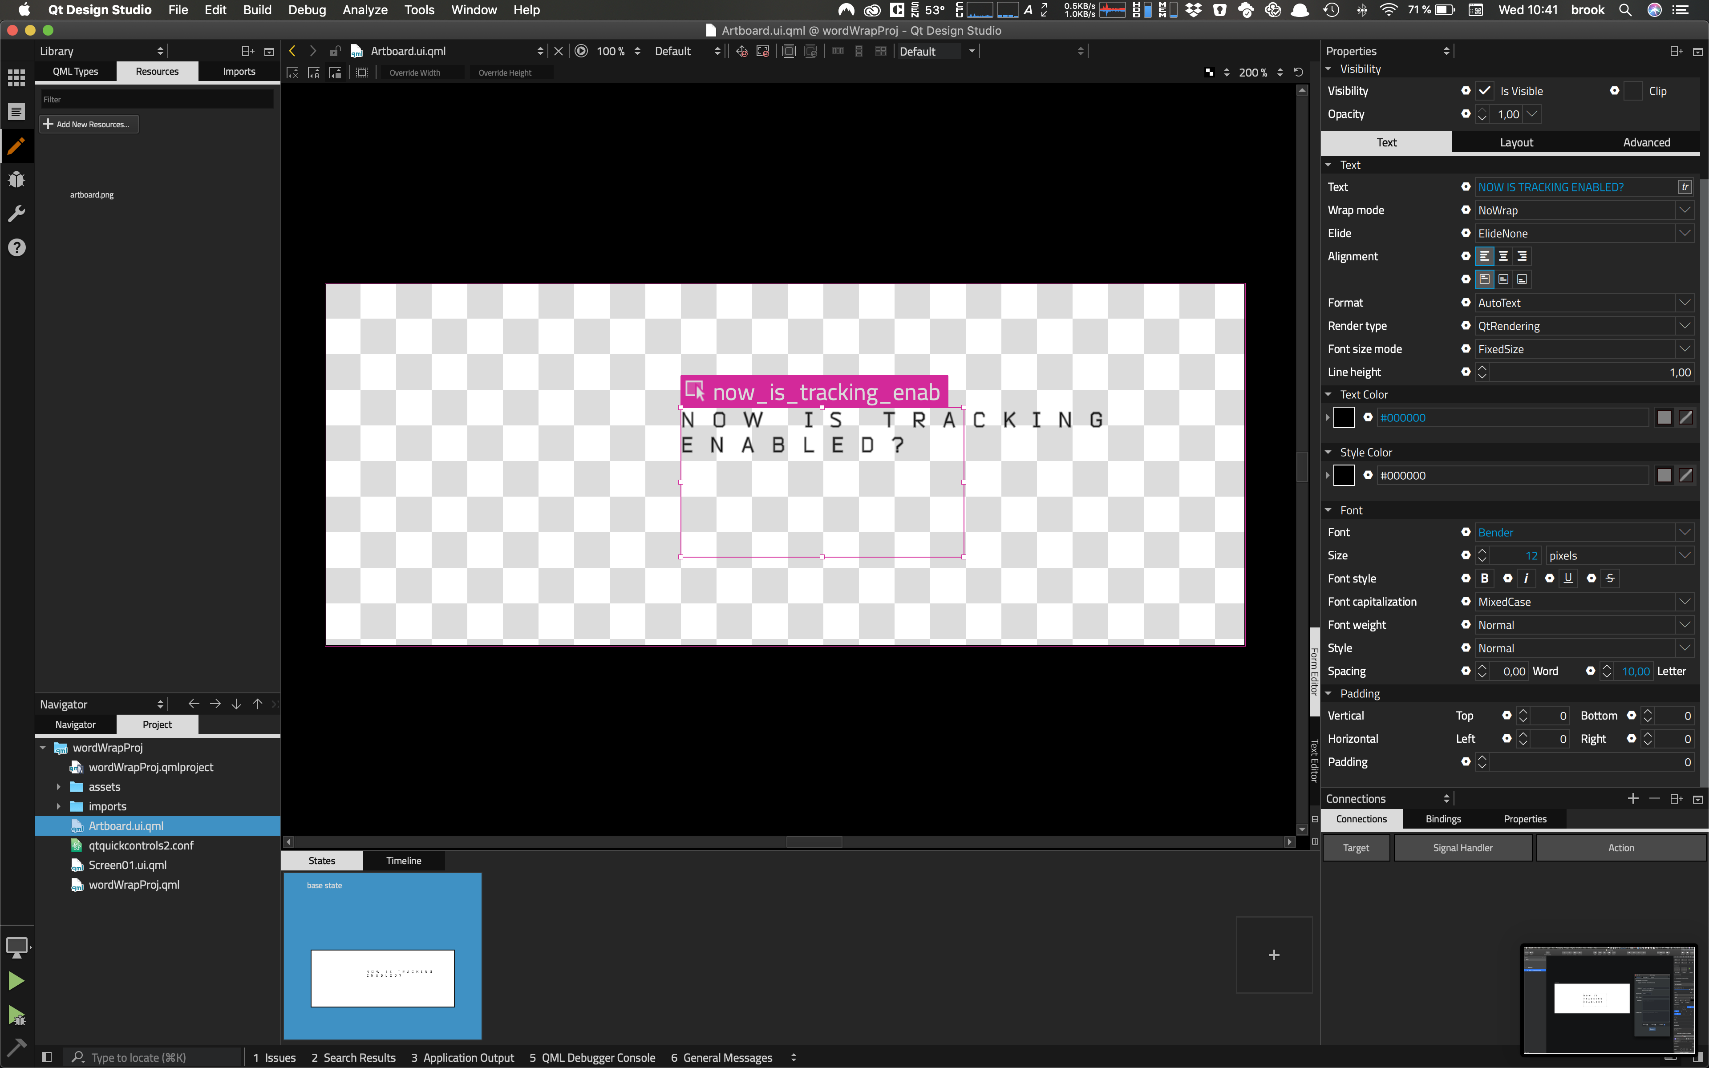Open the Projects mode wrench icon

[16, 213]
